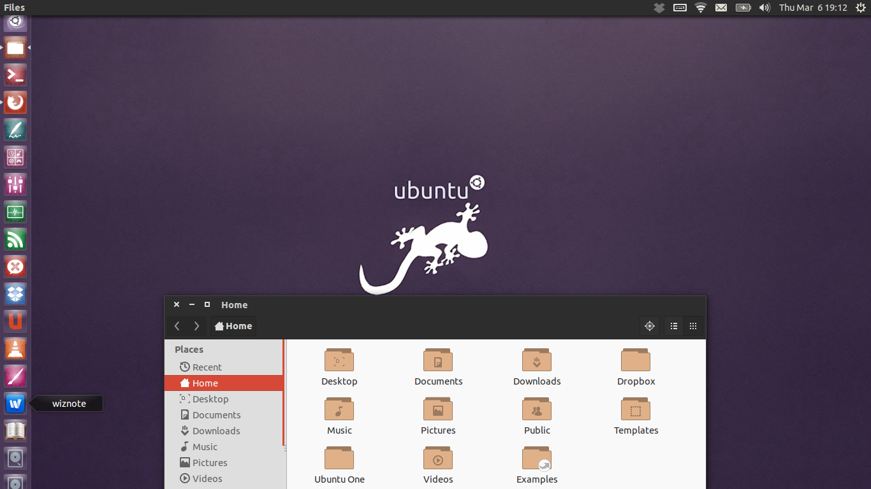Select Music in Places sidebar

coord(224,446)
